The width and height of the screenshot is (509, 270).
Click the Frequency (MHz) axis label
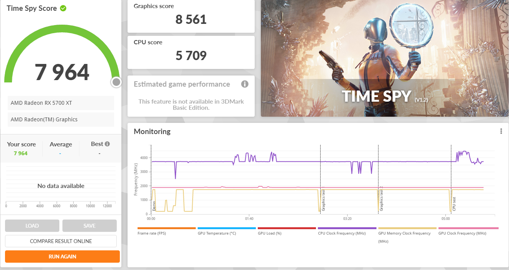(x=136, y=179)
